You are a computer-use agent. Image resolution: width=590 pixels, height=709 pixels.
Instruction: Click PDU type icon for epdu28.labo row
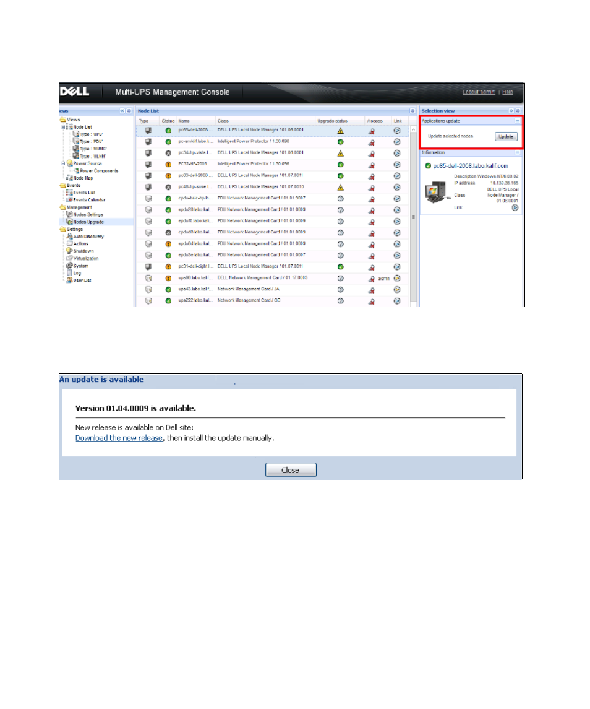tap(148, 210)
